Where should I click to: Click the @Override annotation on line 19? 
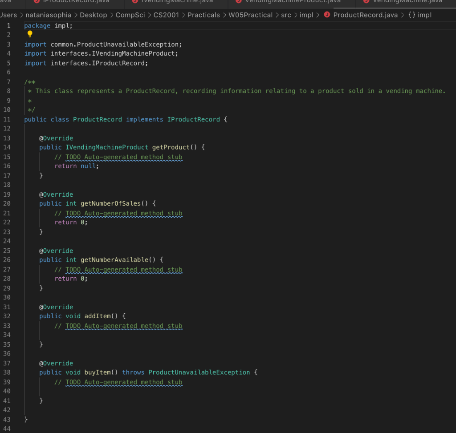click(56, 194)
